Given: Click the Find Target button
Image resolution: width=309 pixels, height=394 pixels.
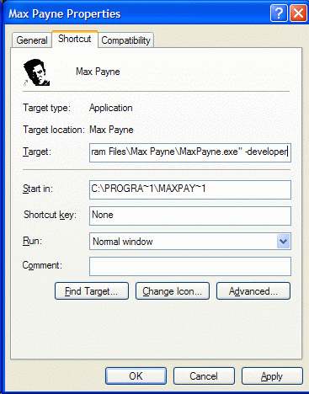Looking at the screenshot, I should tap(92, 291).
